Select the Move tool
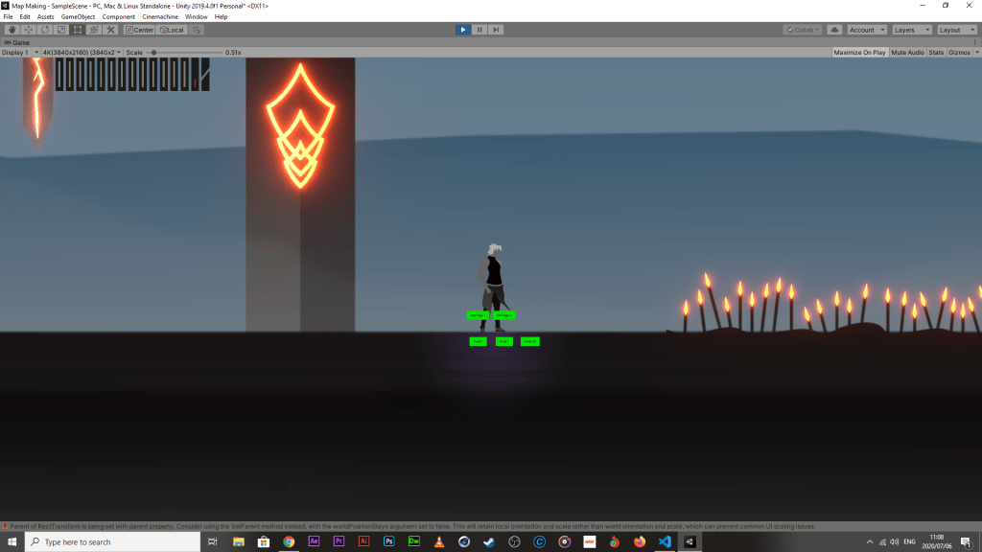The width and height of the screenshot is (982, 552). (29, 30)
